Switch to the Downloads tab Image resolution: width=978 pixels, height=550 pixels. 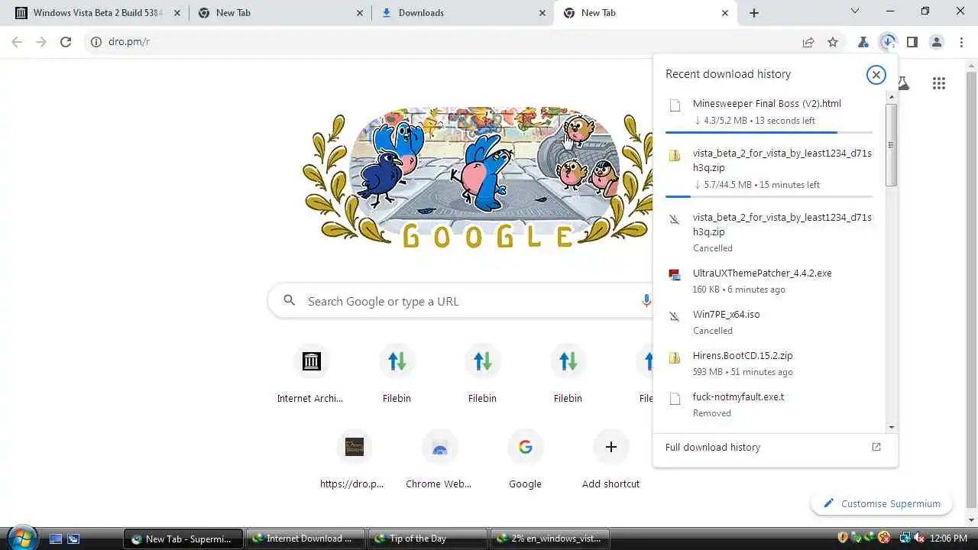click(463, 13)
